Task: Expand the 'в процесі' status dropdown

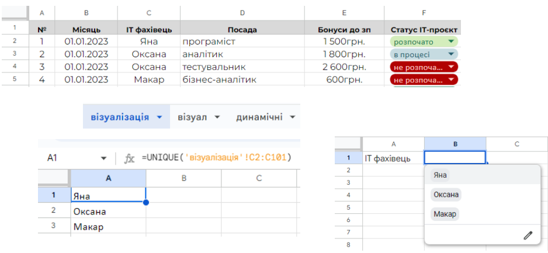Action: (450, 55)
